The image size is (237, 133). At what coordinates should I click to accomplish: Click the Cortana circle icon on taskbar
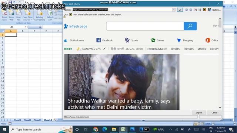click(x=77, y=129)
